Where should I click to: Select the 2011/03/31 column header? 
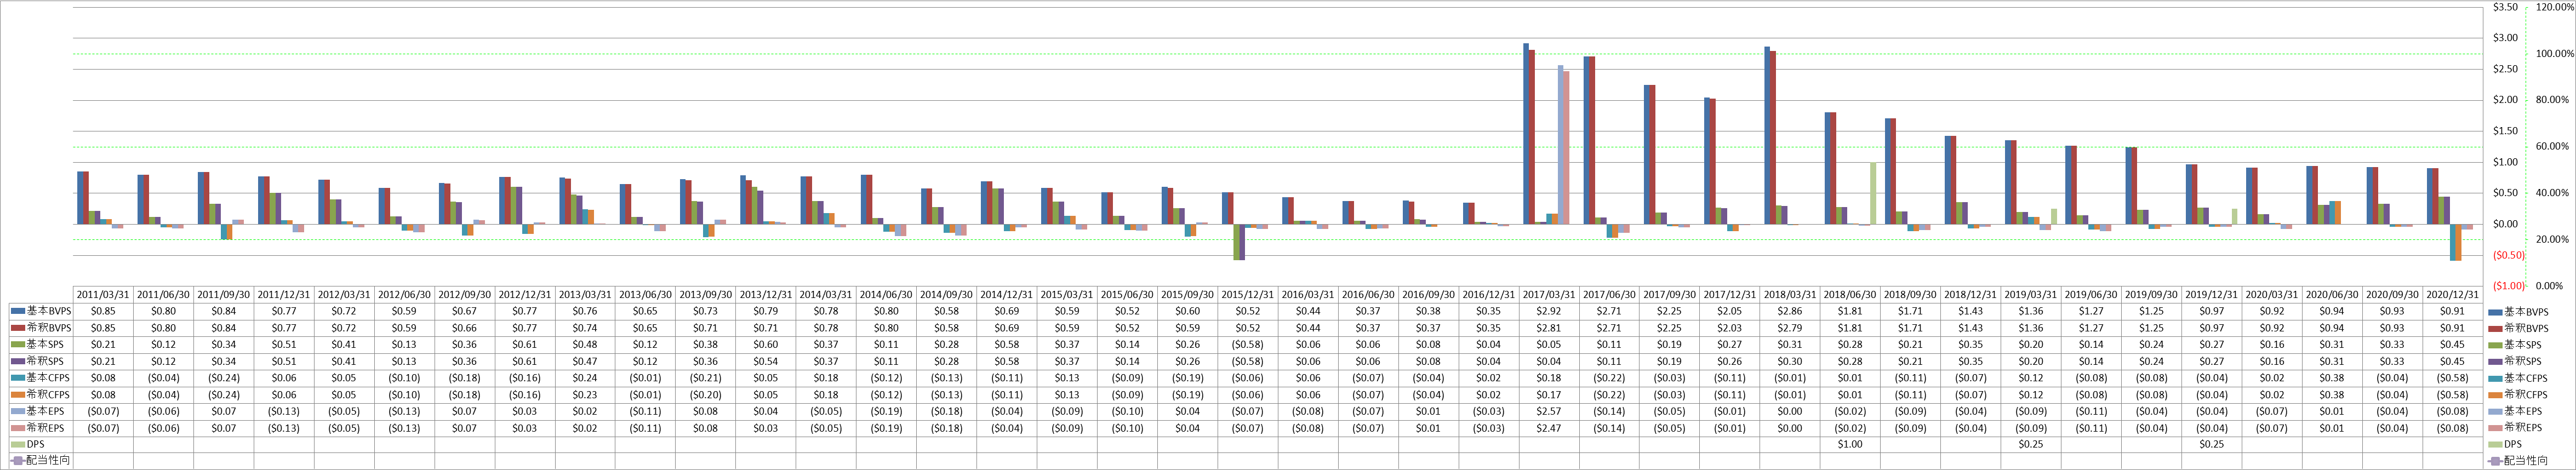click(x=104, y=295)
